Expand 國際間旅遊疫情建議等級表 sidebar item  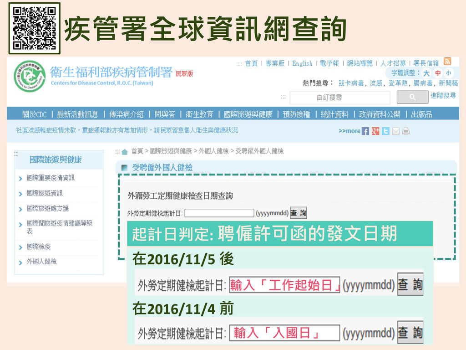tap(60, 227)
